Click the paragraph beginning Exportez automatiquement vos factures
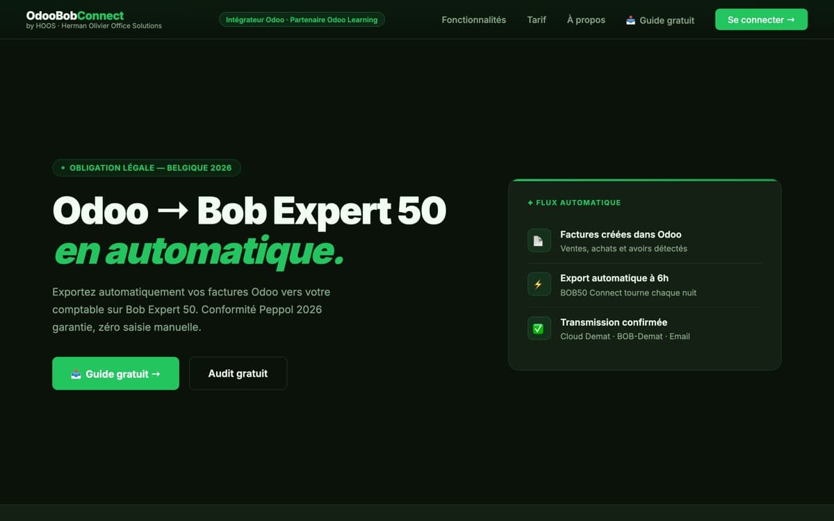This screenshot has width=834, height=521. pos(191,309)
